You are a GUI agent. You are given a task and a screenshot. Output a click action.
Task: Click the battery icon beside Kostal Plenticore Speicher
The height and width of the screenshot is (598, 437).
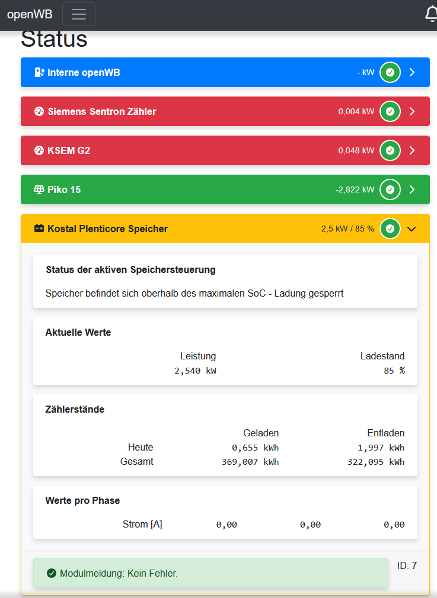point(39,229)
